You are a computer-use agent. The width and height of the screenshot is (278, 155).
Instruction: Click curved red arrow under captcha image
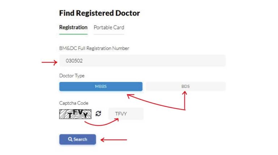pyautogui.click(x=101, y=124)
